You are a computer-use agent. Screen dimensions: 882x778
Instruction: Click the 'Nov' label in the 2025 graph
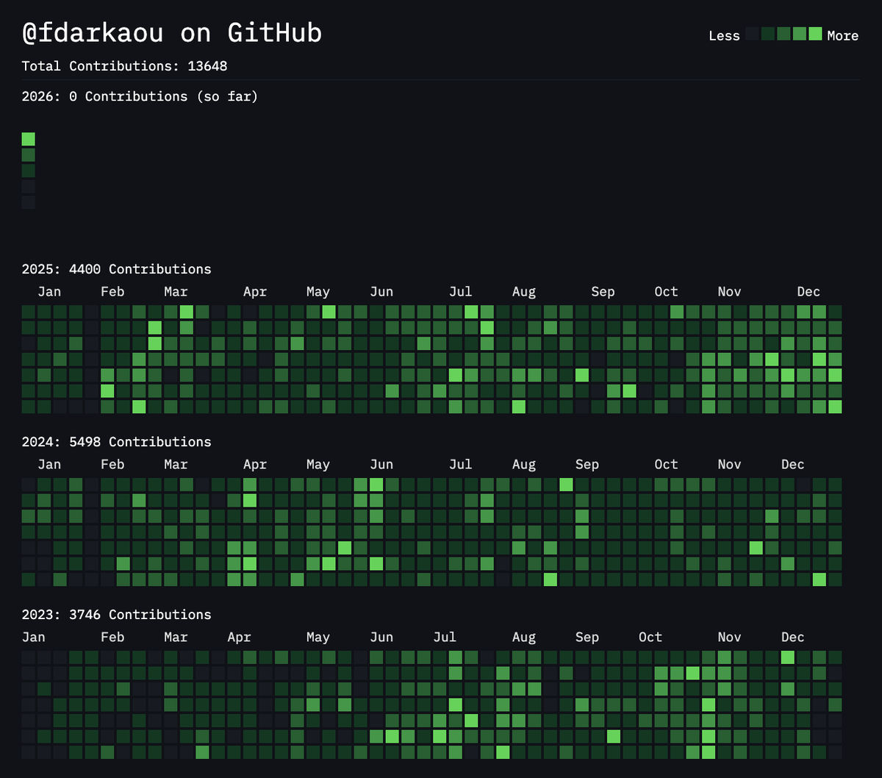click(x=729, y=292)
